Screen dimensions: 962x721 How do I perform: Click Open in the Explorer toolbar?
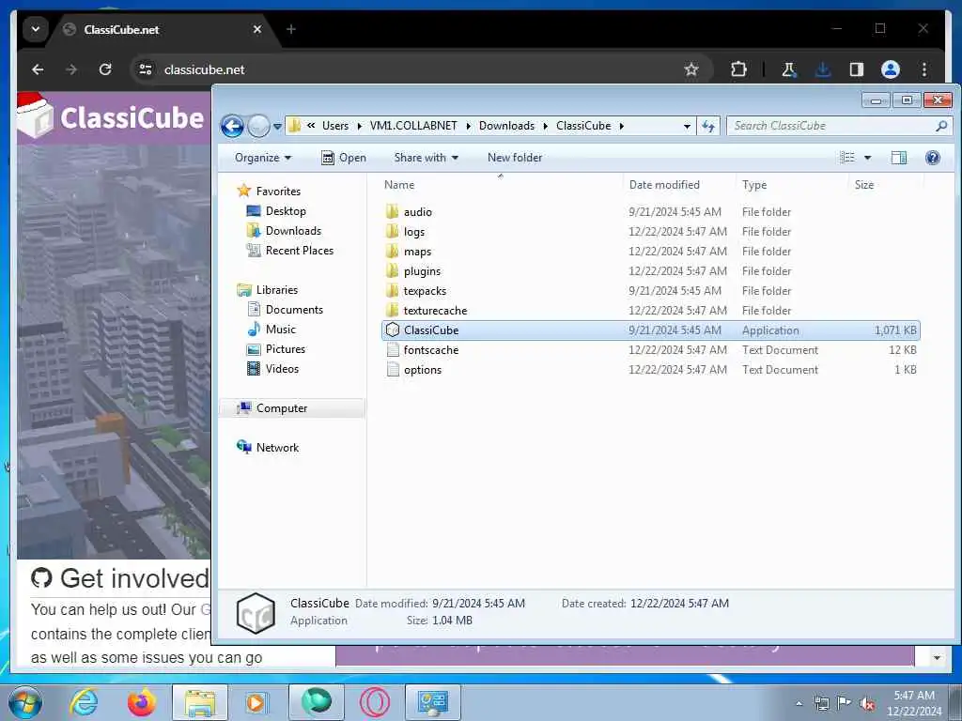point(344,158)
